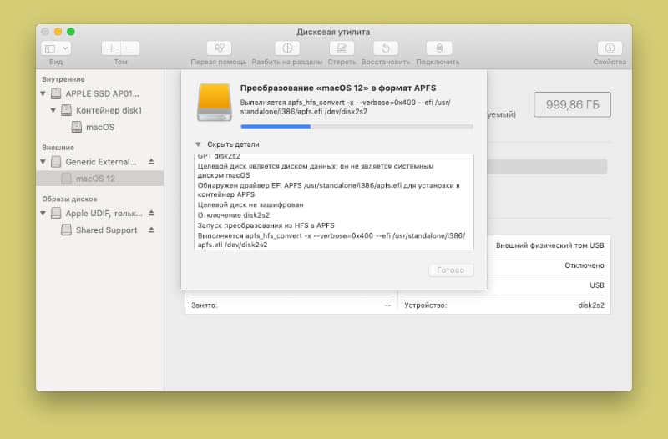Select Generic External drive in sidebar
668x439 pixels.
(99, 162)
